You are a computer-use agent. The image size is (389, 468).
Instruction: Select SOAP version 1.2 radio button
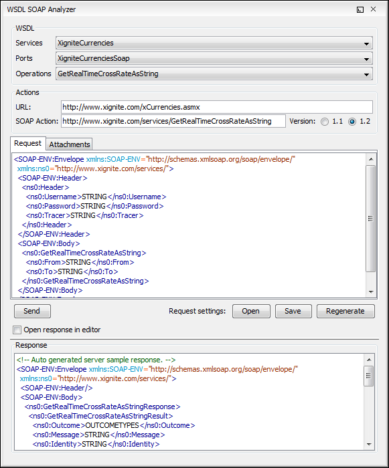pyautogui.click(x=352, y=122)
